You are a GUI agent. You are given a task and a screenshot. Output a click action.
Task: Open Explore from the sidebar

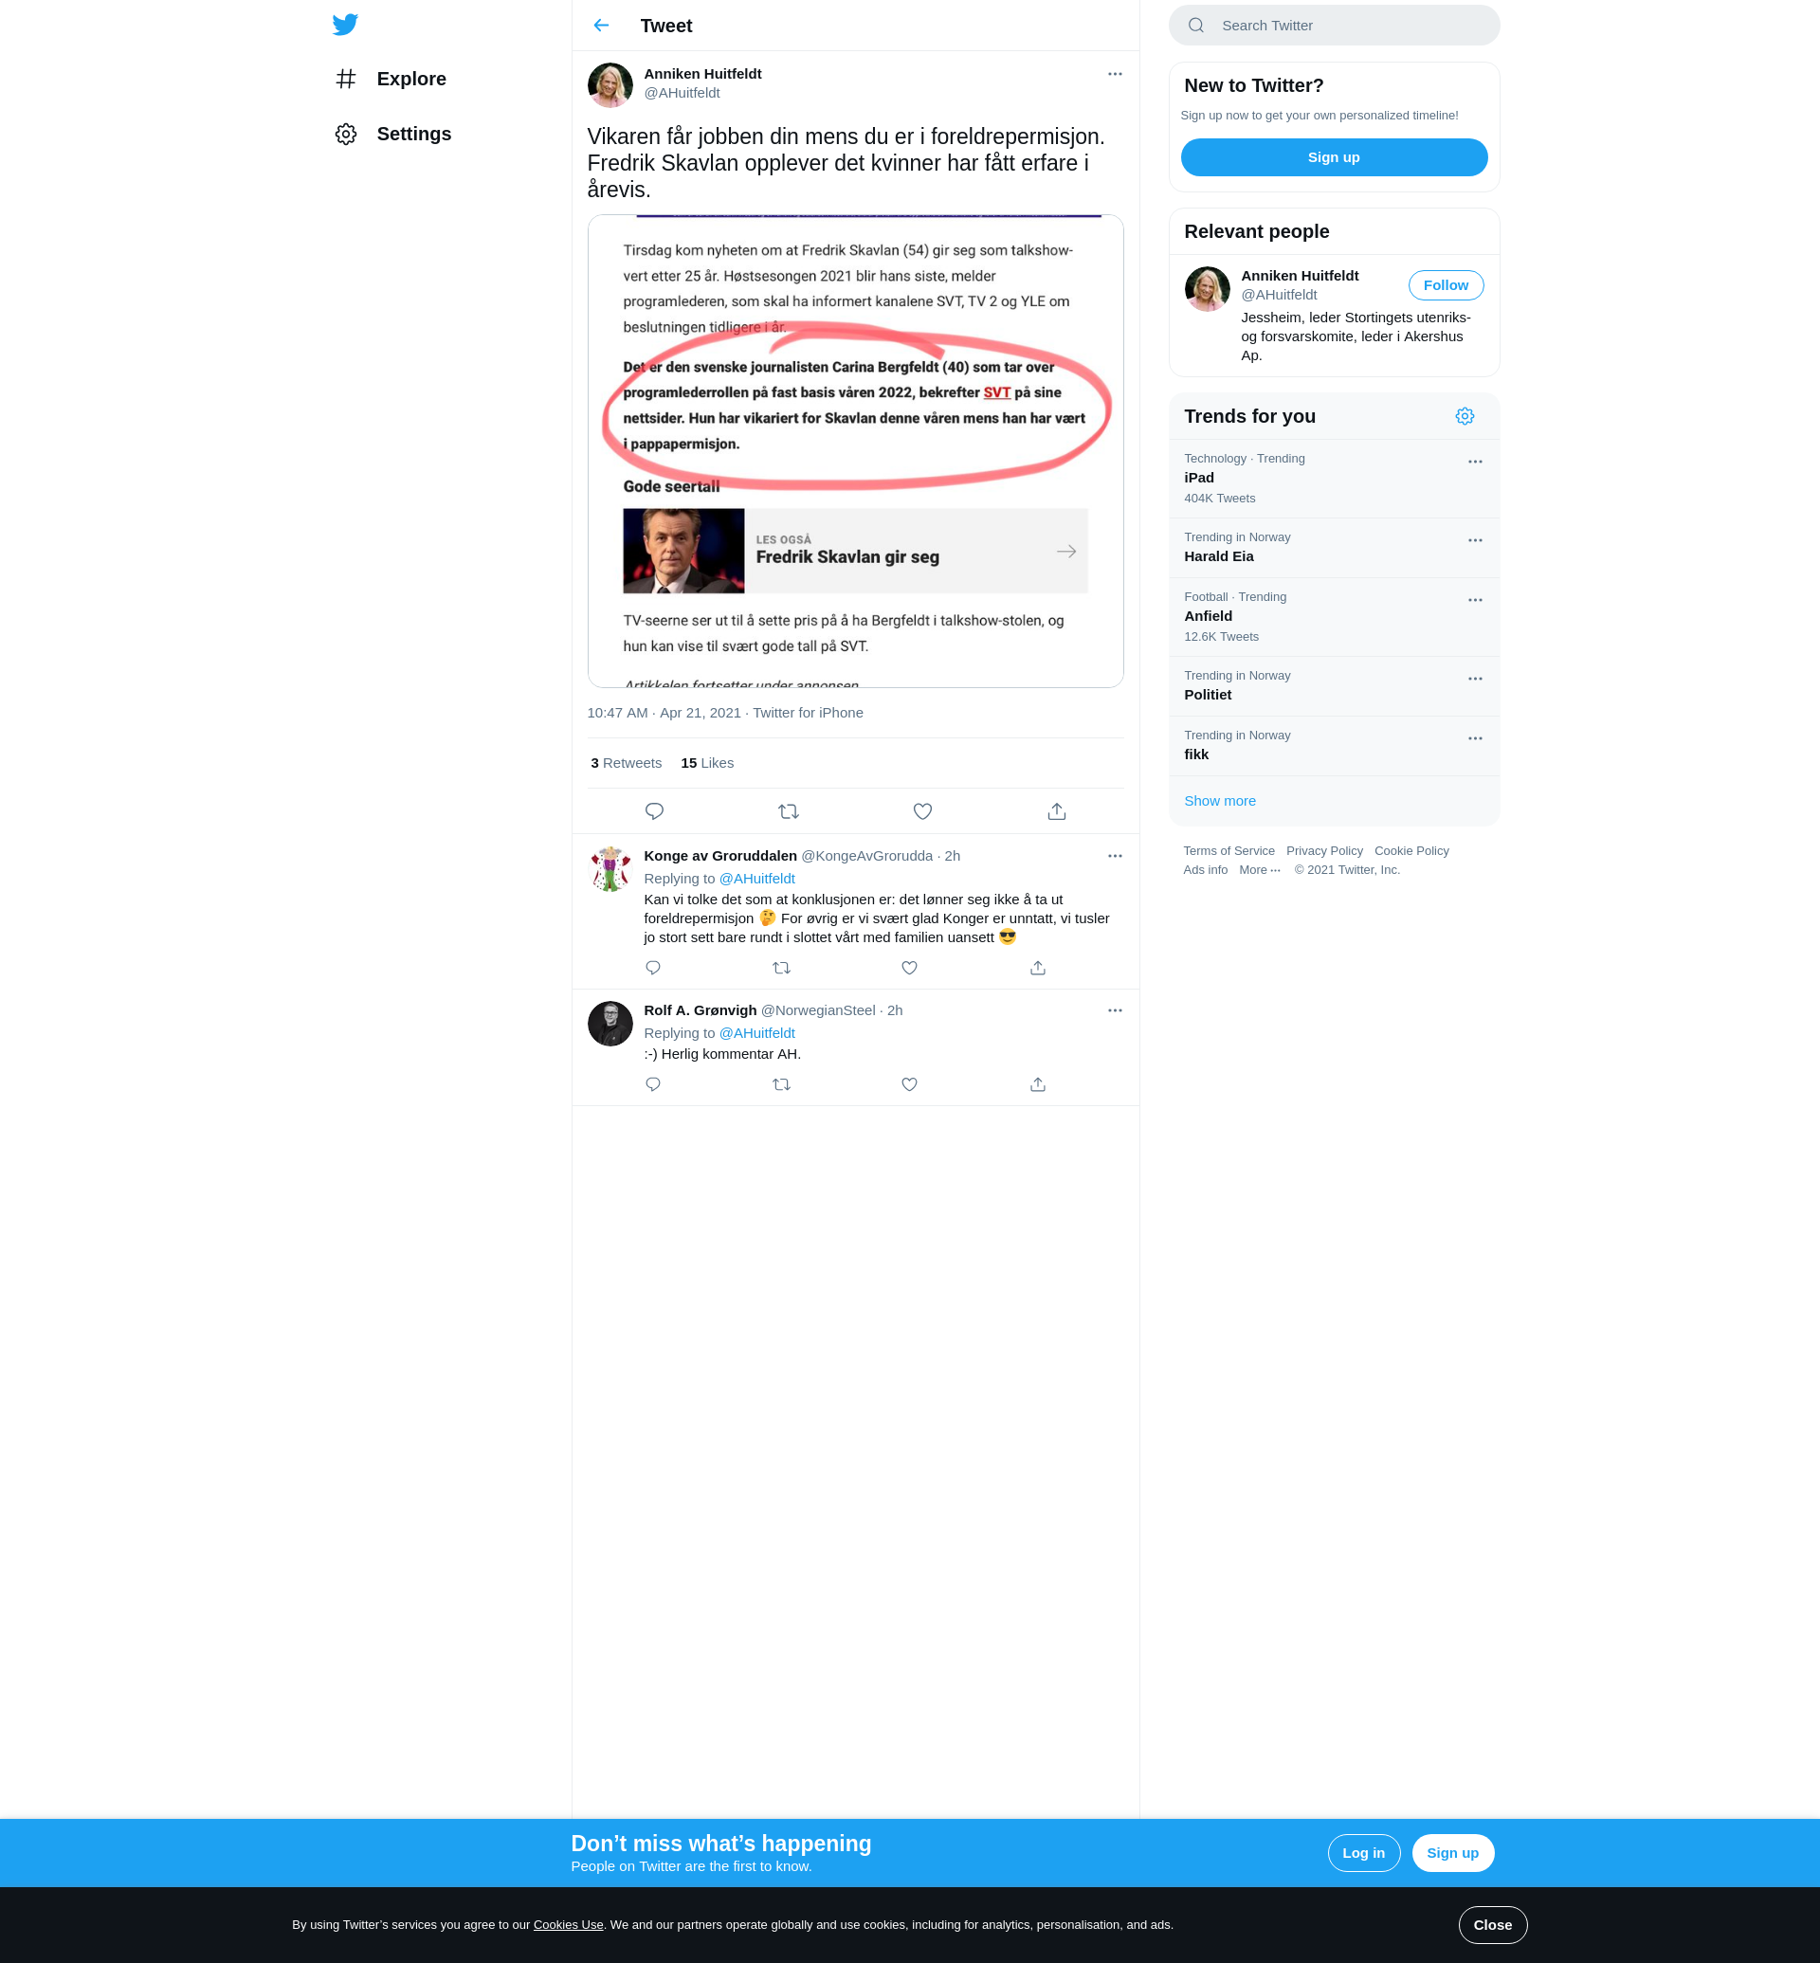[x=391, y=79]
